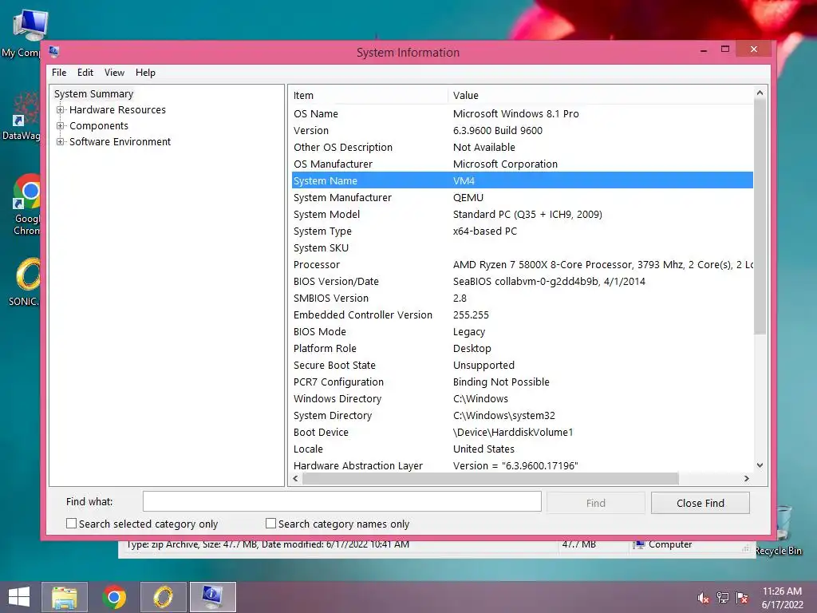Click the vertical scrollbar down arrow

point(760,465)
